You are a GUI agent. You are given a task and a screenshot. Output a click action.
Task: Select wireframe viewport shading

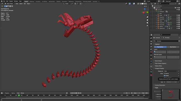(x=141, y=4)
